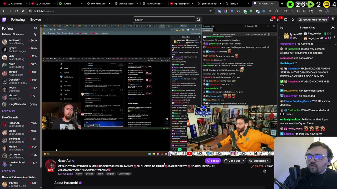Open the Browse menu item

click(36, 20)
